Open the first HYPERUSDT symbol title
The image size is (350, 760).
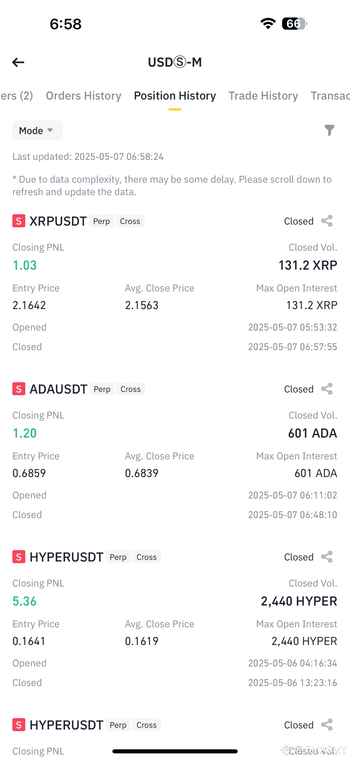coord(66,557)
